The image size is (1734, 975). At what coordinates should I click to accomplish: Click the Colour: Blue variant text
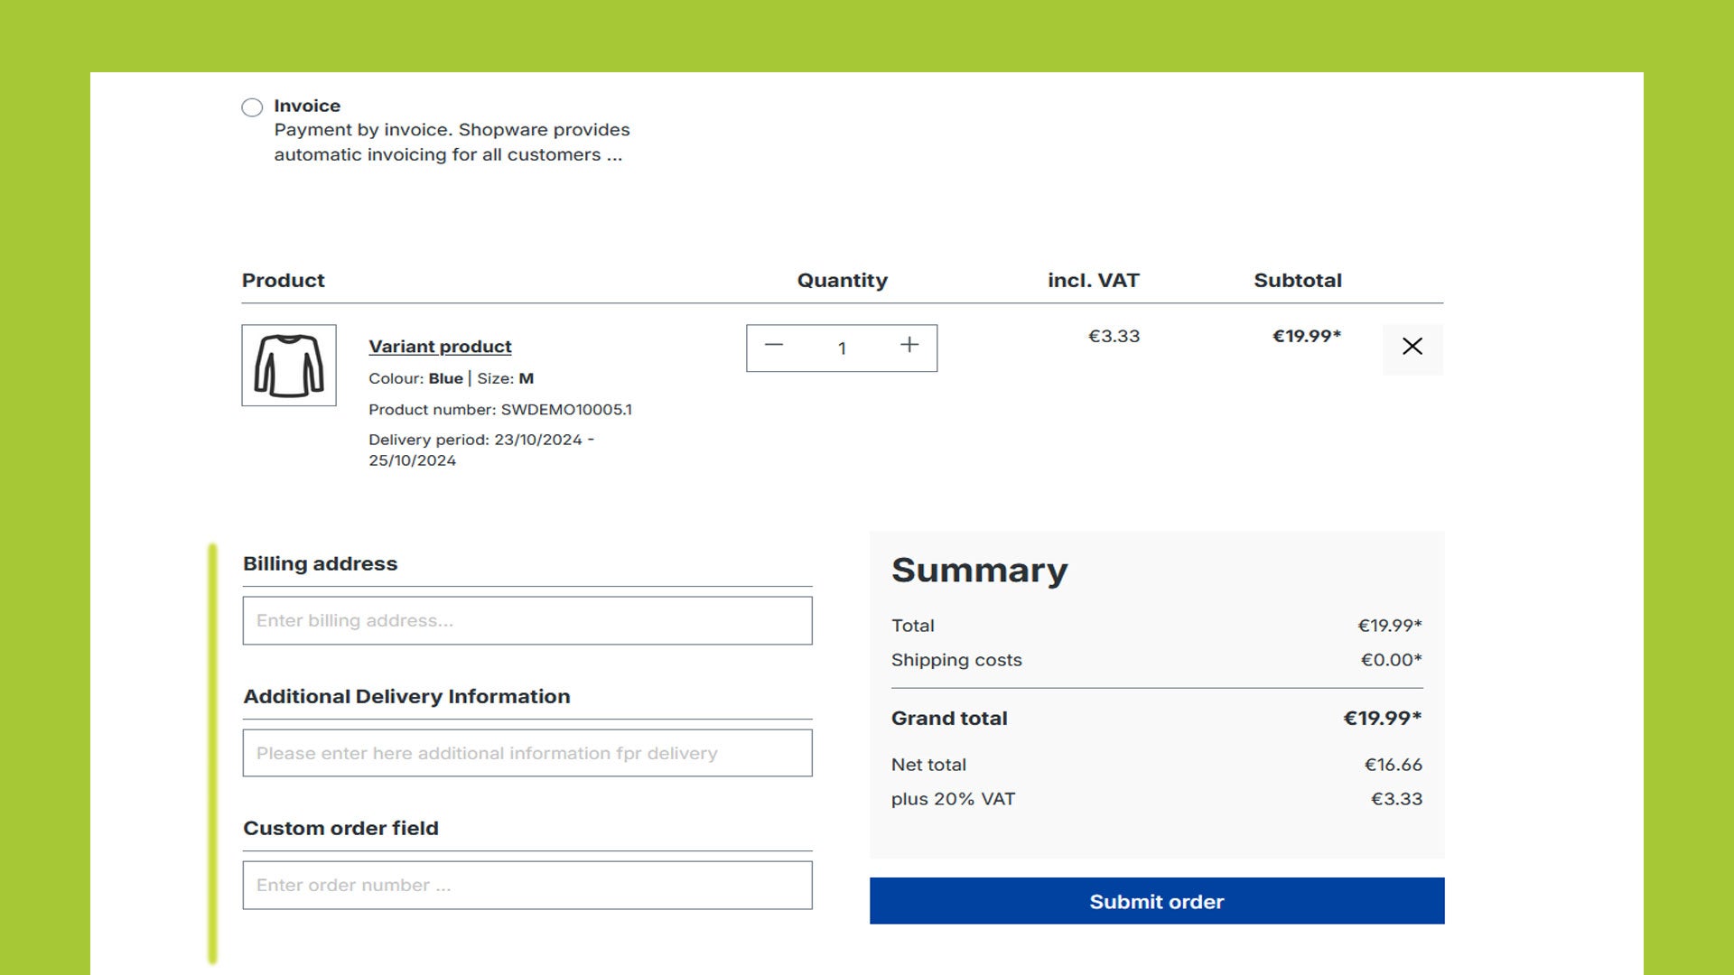(x=415, y=378)
